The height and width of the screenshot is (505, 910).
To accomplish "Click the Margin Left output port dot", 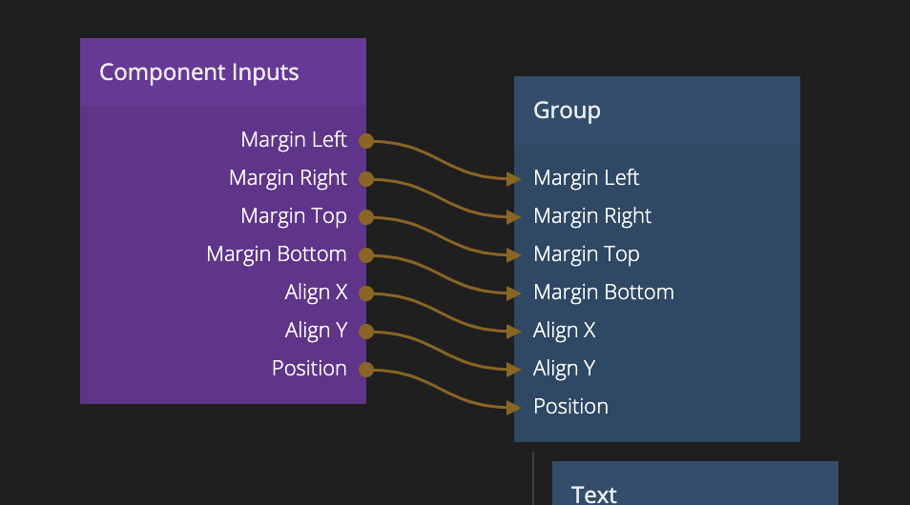I will click(366, 141).
